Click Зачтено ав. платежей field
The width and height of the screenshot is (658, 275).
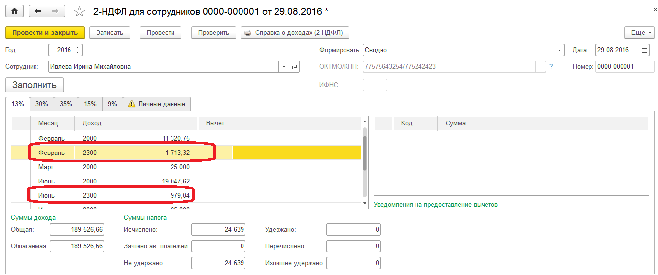[218, 246]
